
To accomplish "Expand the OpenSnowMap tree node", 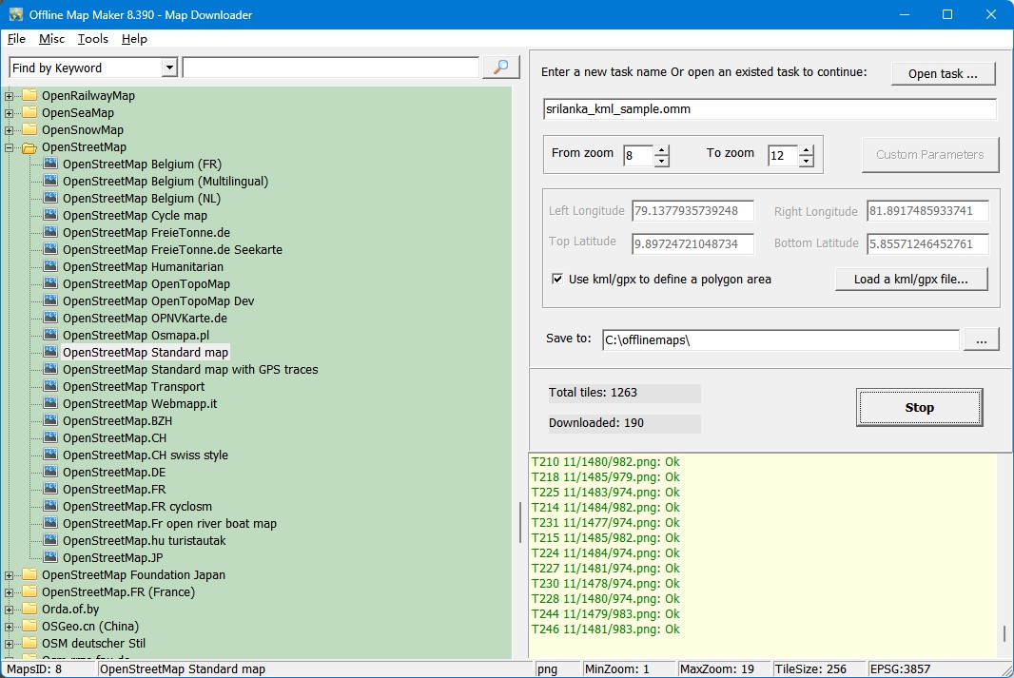I will click(x=10, y=130).
